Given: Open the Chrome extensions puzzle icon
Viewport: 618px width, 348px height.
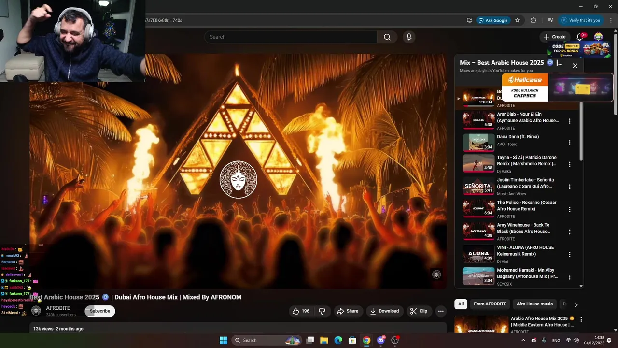Looking at the screenshot, I should pos(534,20).
